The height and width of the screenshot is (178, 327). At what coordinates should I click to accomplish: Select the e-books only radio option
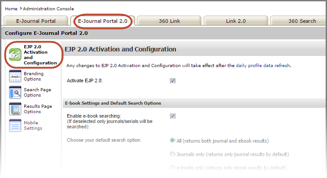pos(172,167)
